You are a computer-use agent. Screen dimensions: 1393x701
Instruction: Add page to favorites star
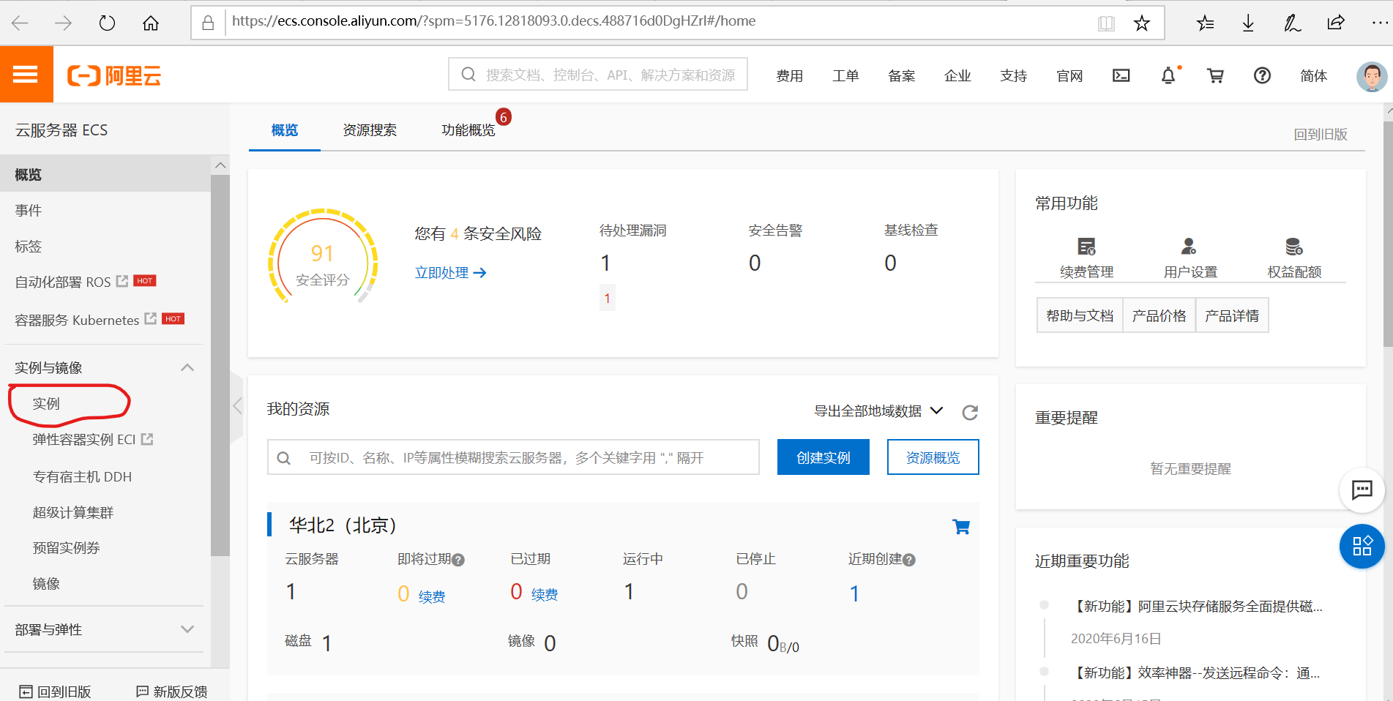(x=1141, y=23)
